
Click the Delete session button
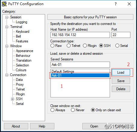pyautogui.click(x=121, y=89)
